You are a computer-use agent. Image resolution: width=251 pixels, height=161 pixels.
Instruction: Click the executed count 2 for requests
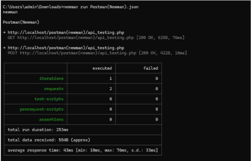pos(110,89)
